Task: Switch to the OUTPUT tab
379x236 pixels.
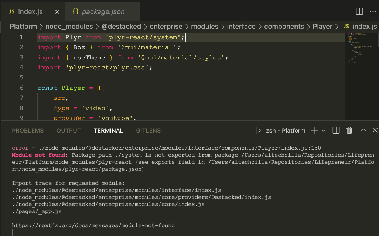Action: click(68, 130)
